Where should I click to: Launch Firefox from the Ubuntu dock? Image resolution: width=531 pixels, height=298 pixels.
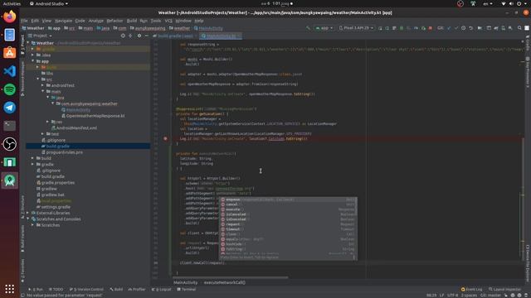[9, 17]
